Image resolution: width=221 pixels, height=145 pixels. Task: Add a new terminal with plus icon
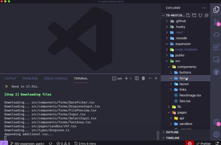coord(126,78)
